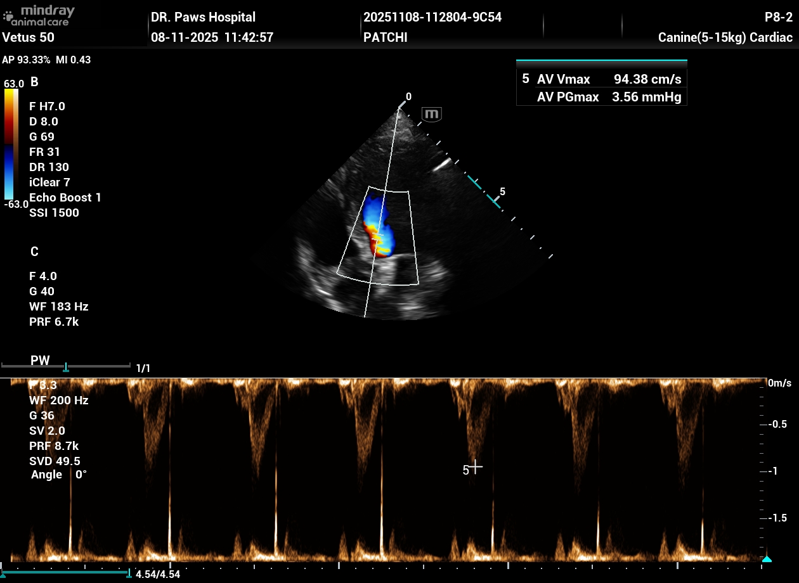Click the PW mode label

pyautogui.click(x=40, y=361)
